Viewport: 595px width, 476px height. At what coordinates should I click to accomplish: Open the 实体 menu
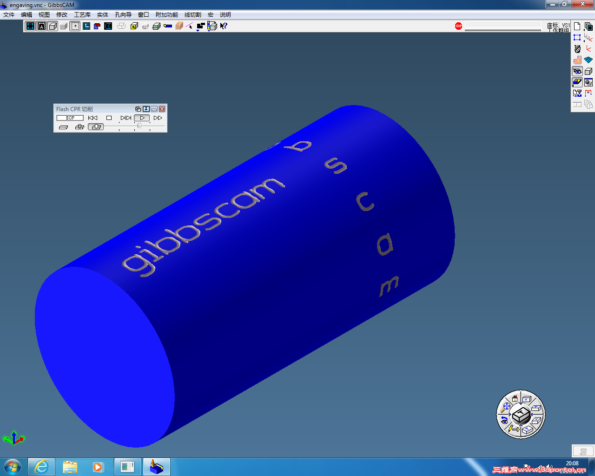103,15
